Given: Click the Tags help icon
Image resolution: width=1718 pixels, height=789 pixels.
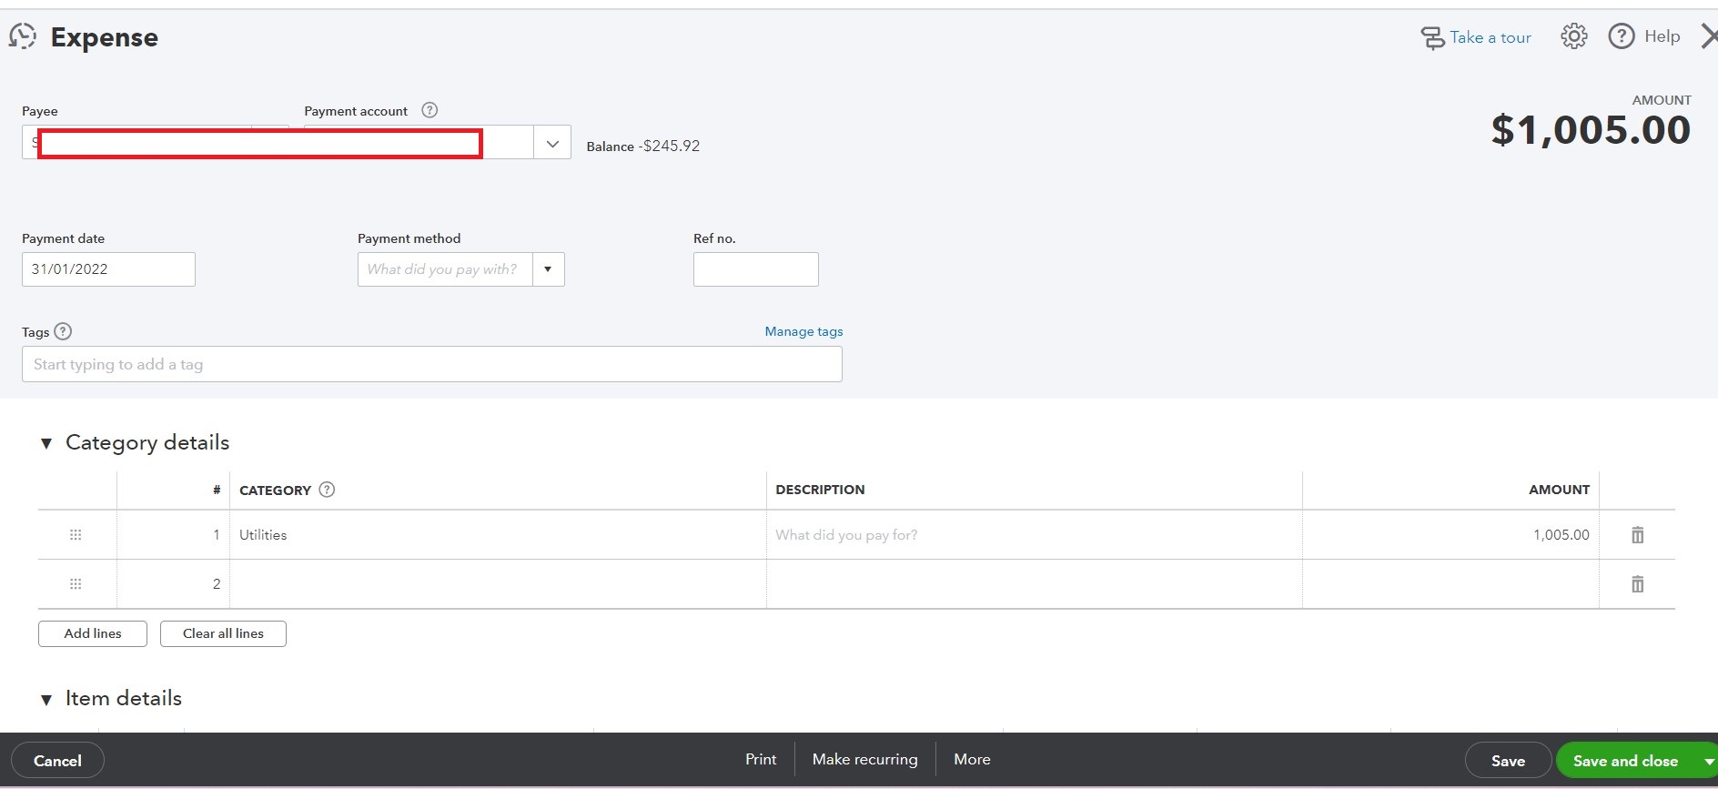Looking at the screenshot, I should [63, 331].
